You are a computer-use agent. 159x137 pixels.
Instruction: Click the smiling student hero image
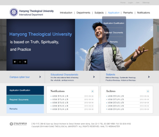(x=114, y=45)
